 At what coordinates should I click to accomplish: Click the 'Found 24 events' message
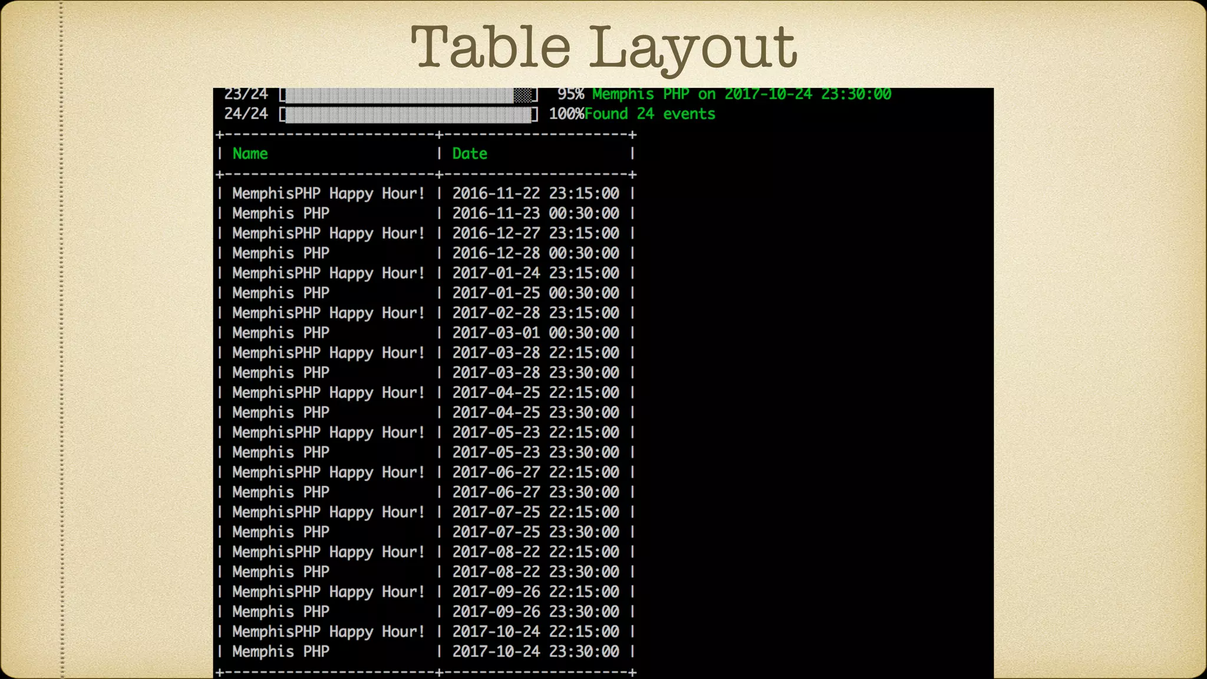pos(650,114)
